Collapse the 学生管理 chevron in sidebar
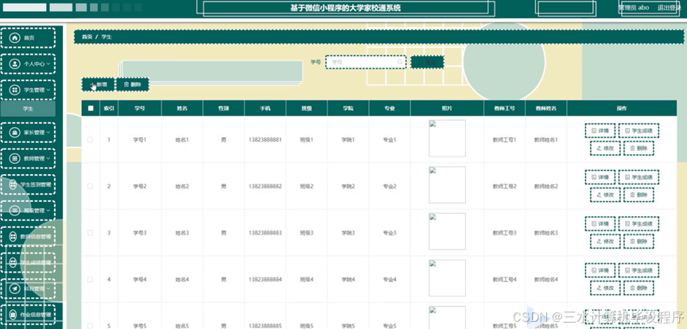Viewport: 687px width, 329px height. point(49,90)
